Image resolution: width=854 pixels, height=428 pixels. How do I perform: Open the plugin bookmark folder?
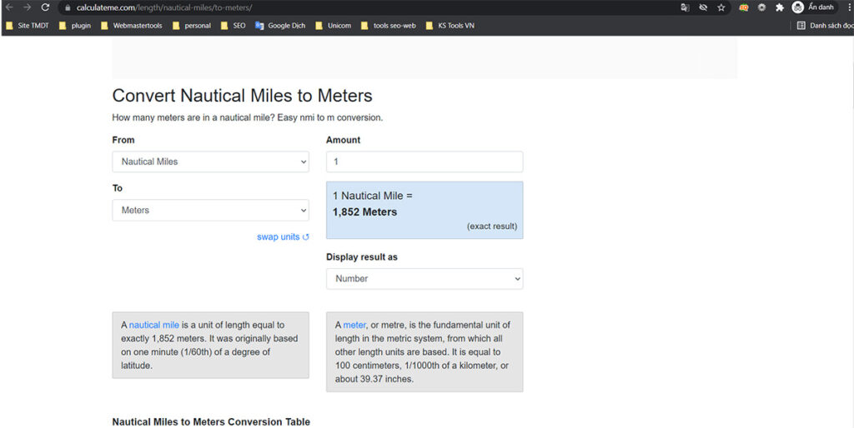tap(74, 26)
